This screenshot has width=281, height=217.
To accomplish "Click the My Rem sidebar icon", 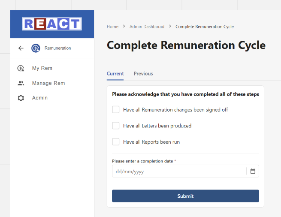I will pos(21,68).
